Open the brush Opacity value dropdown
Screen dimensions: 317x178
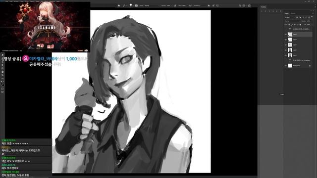[168, 5]
